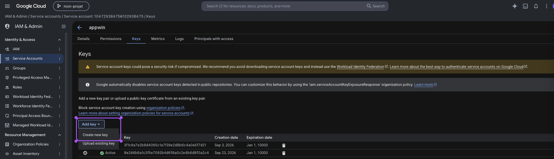Click the warning triangle in the security banner
The image size is (554, 159).
point(88,67)
